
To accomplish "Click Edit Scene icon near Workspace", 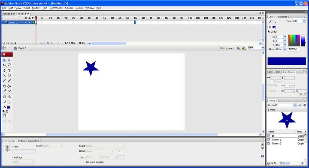I will pos(239,48).
